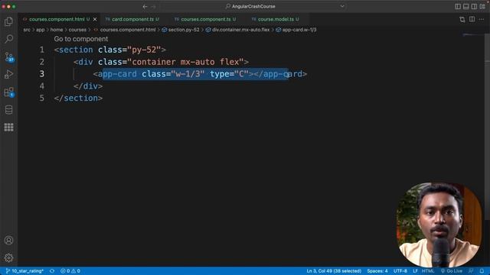Open errors and warnings count in status bar
Image resolution: width=490 pixels, height=275 pixels.
point(70,271)
